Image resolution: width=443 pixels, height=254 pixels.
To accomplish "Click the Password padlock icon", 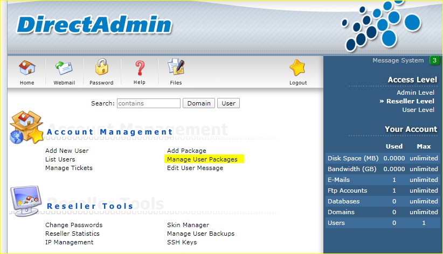I will pos(101,68).
